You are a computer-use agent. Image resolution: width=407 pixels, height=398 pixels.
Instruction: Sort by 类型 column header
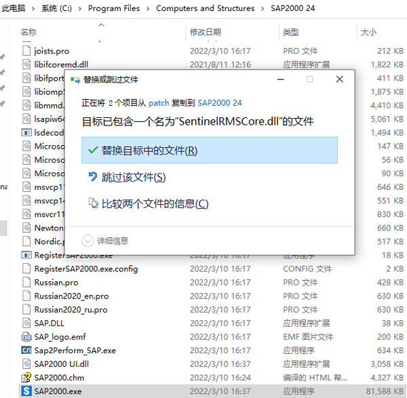[x=291, y=33]
